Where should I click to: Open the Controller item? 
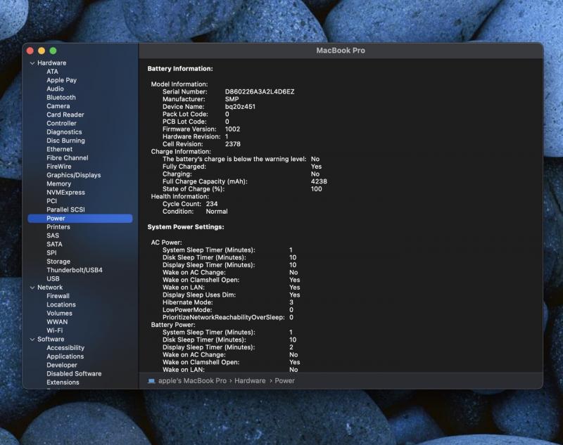[61, 123]
